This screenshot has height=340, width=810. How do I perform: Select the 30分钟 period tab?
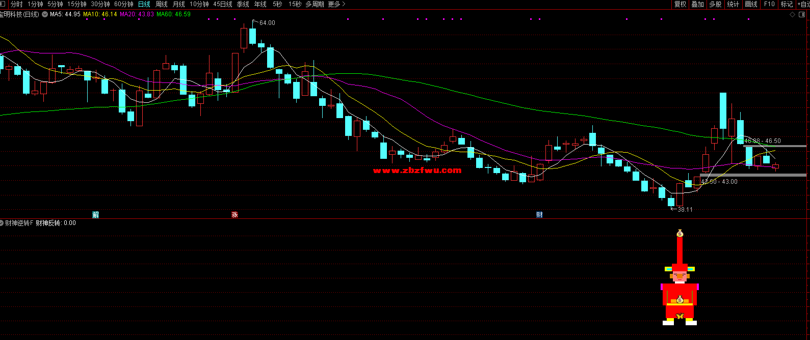click(100, 4)
